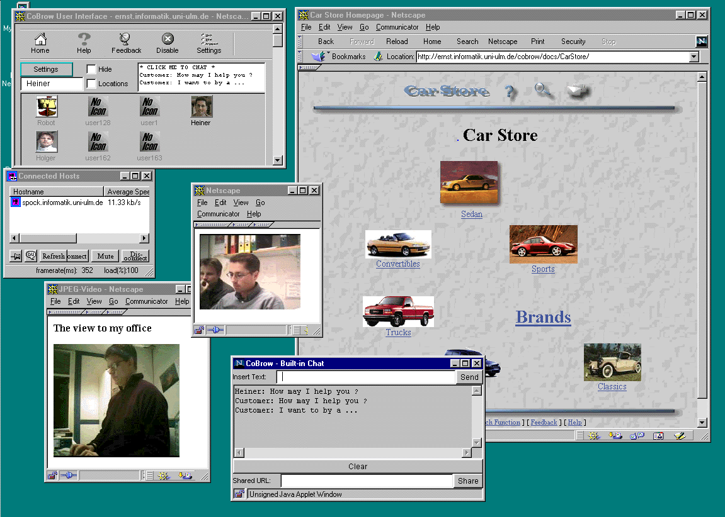Click the chat bubble icon in Connected Hosts

[x=31, y=255]
